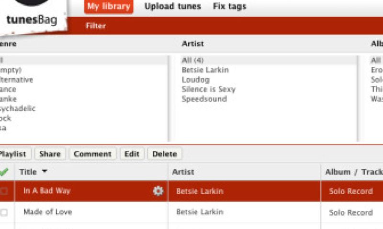Click the Artist column header in the track table
383x229 pixels.
[x=183, y=172]
